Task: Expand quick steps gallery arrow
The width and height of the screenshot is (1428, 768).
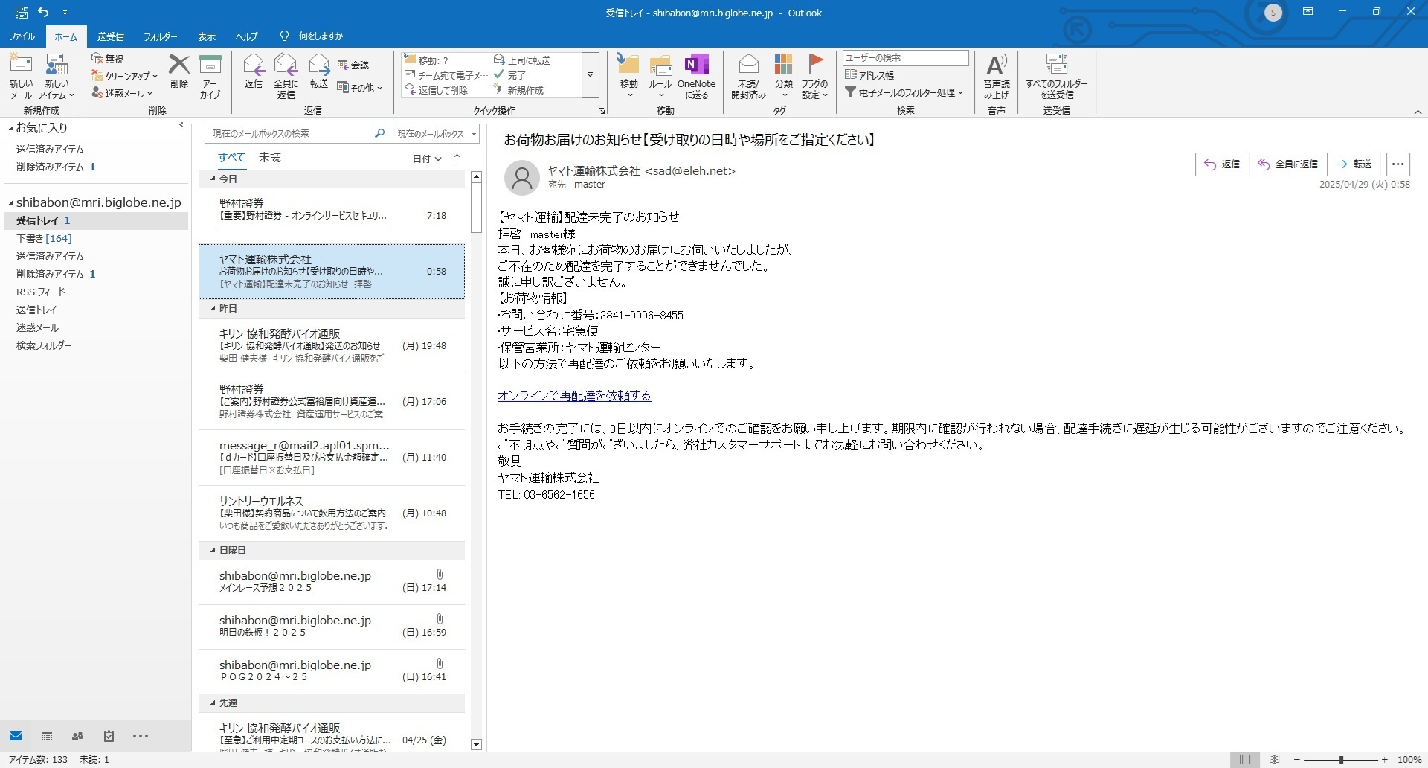Action: pyautogui.click(x=591, y=74)
